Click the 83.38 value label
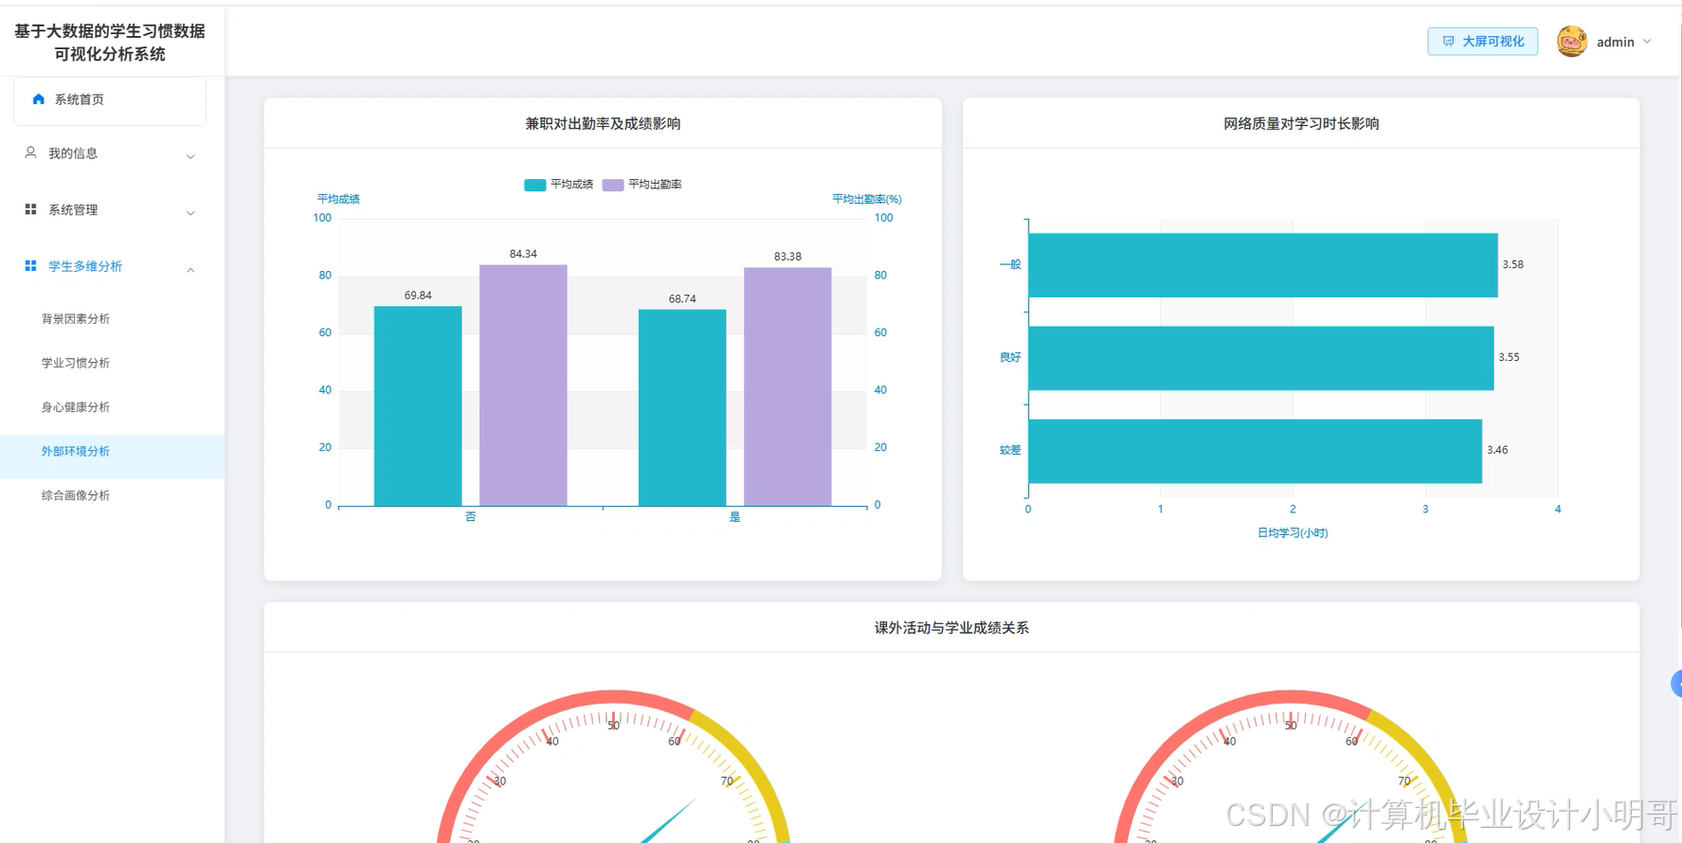Screen dimensions: 1682x843 coord(787,257)
